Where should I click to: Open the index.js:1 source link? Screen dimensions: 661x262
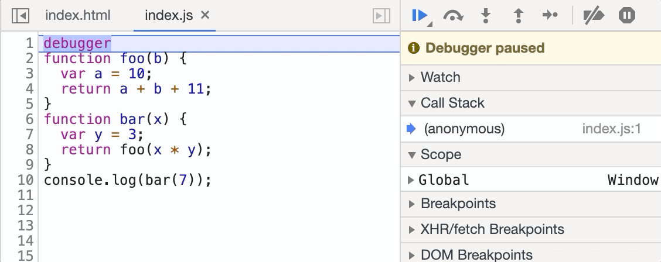pos(611,129)
